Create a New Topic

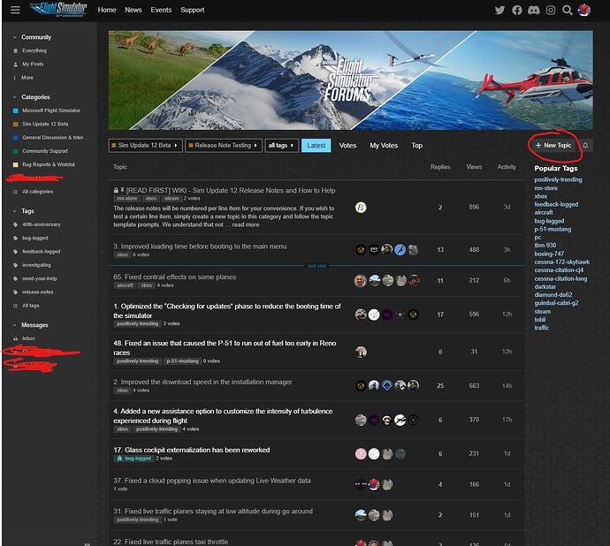(x=553, y=146)
